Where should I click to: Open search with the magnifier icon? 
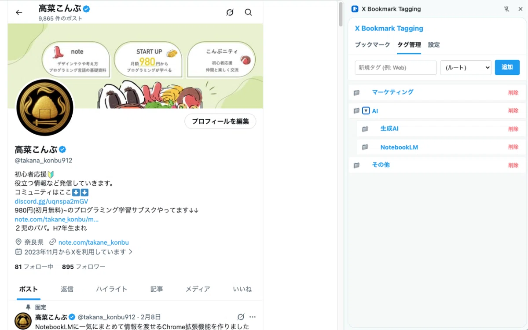point(249,12)
